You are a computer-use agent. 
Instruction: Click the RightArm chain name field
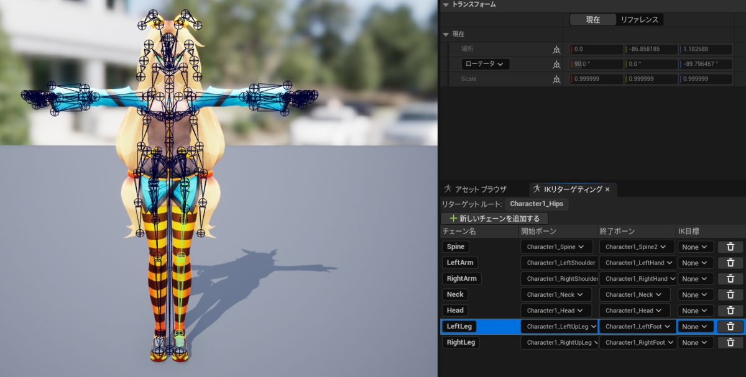click(x=462, y=278)
